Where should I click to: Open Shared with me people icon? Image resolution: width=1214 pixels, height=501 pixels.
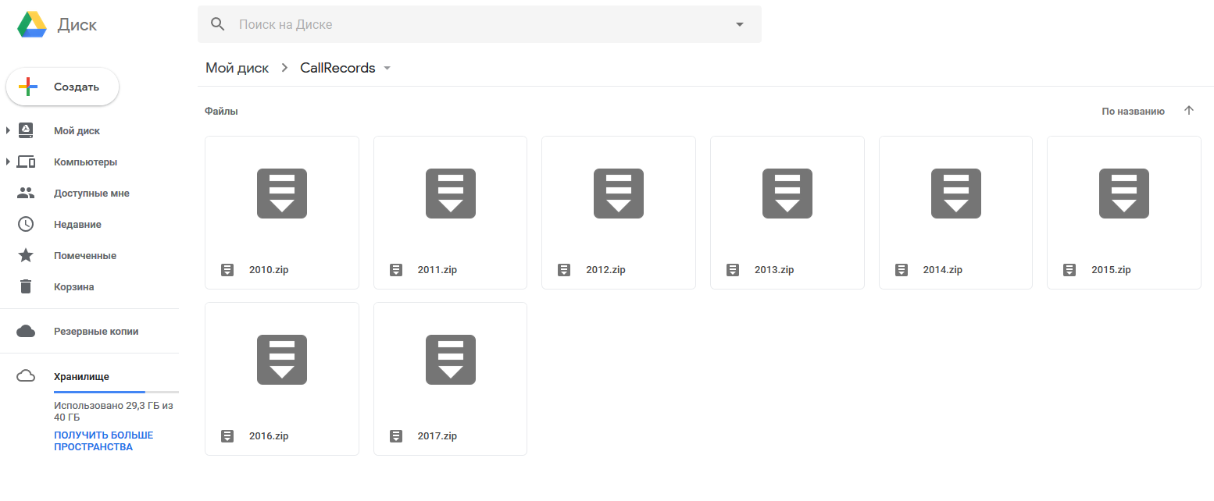point(26,193)
